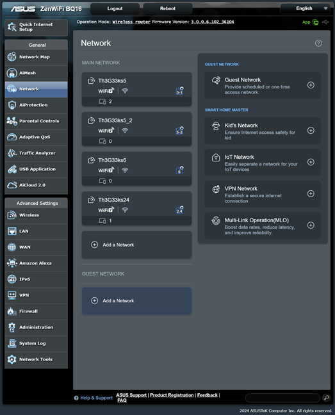Click Help & Support link
Image resolution: width=335 pixels, height=415 pixels.
pyautogui.click(x=96, y=398)
